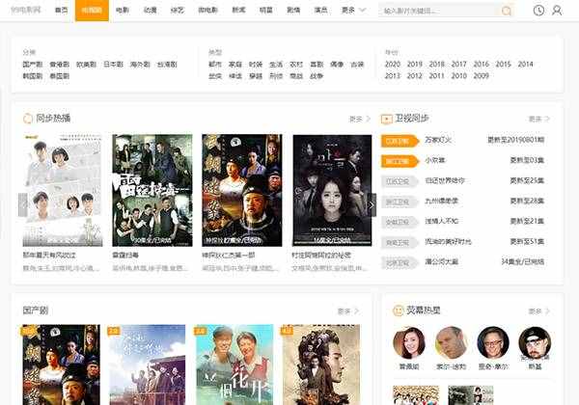Filter by category 国产剧
The height and width of the screenshot is (405, 579).
click(x=33, y=65)
